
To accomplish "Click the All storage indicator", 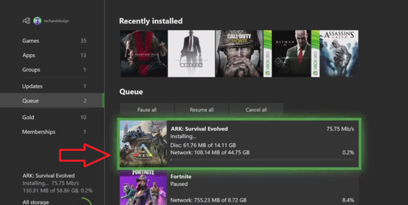I will coord(36,202).
